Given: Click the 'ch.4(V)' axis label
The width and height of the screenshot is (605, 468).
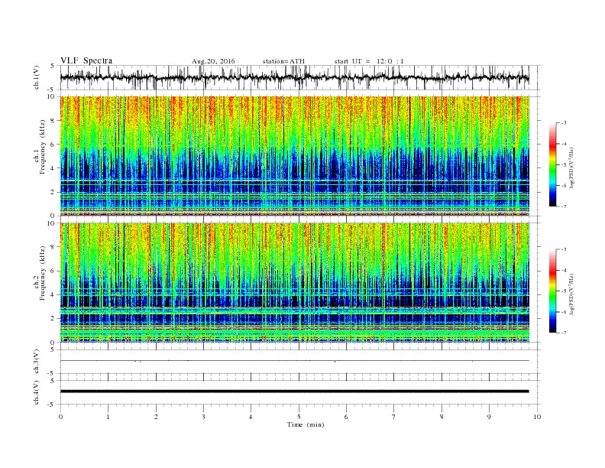Looking at the screenshot, I should coord(37,392).
